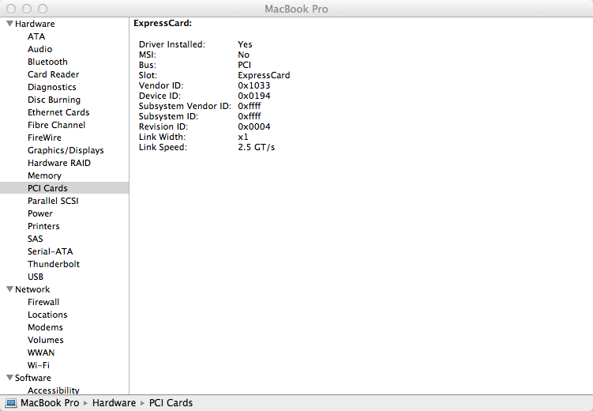Click the Device ID value 0x0194
Screen dimensions: 593x411
coord(254,96)
